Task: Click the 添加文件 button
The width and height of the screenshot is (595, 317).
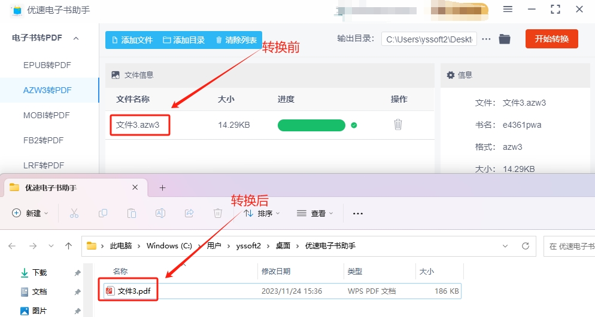Action: click(132, 40)
